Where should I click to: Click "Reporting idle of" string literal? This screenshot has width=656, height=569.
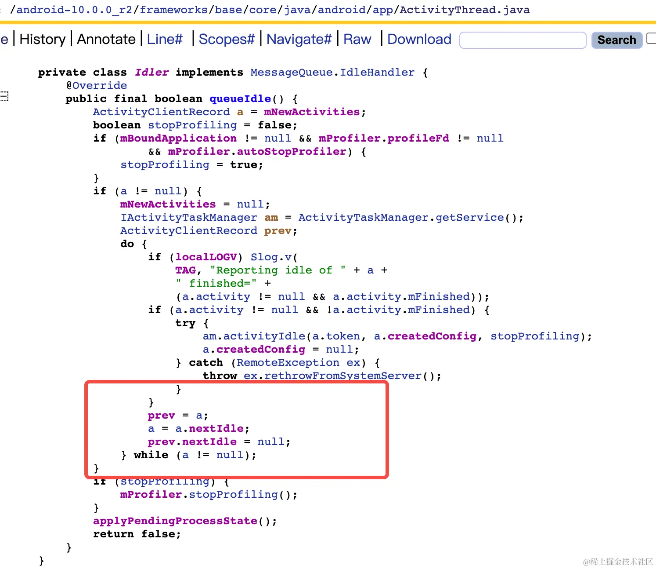pos(278,270)
